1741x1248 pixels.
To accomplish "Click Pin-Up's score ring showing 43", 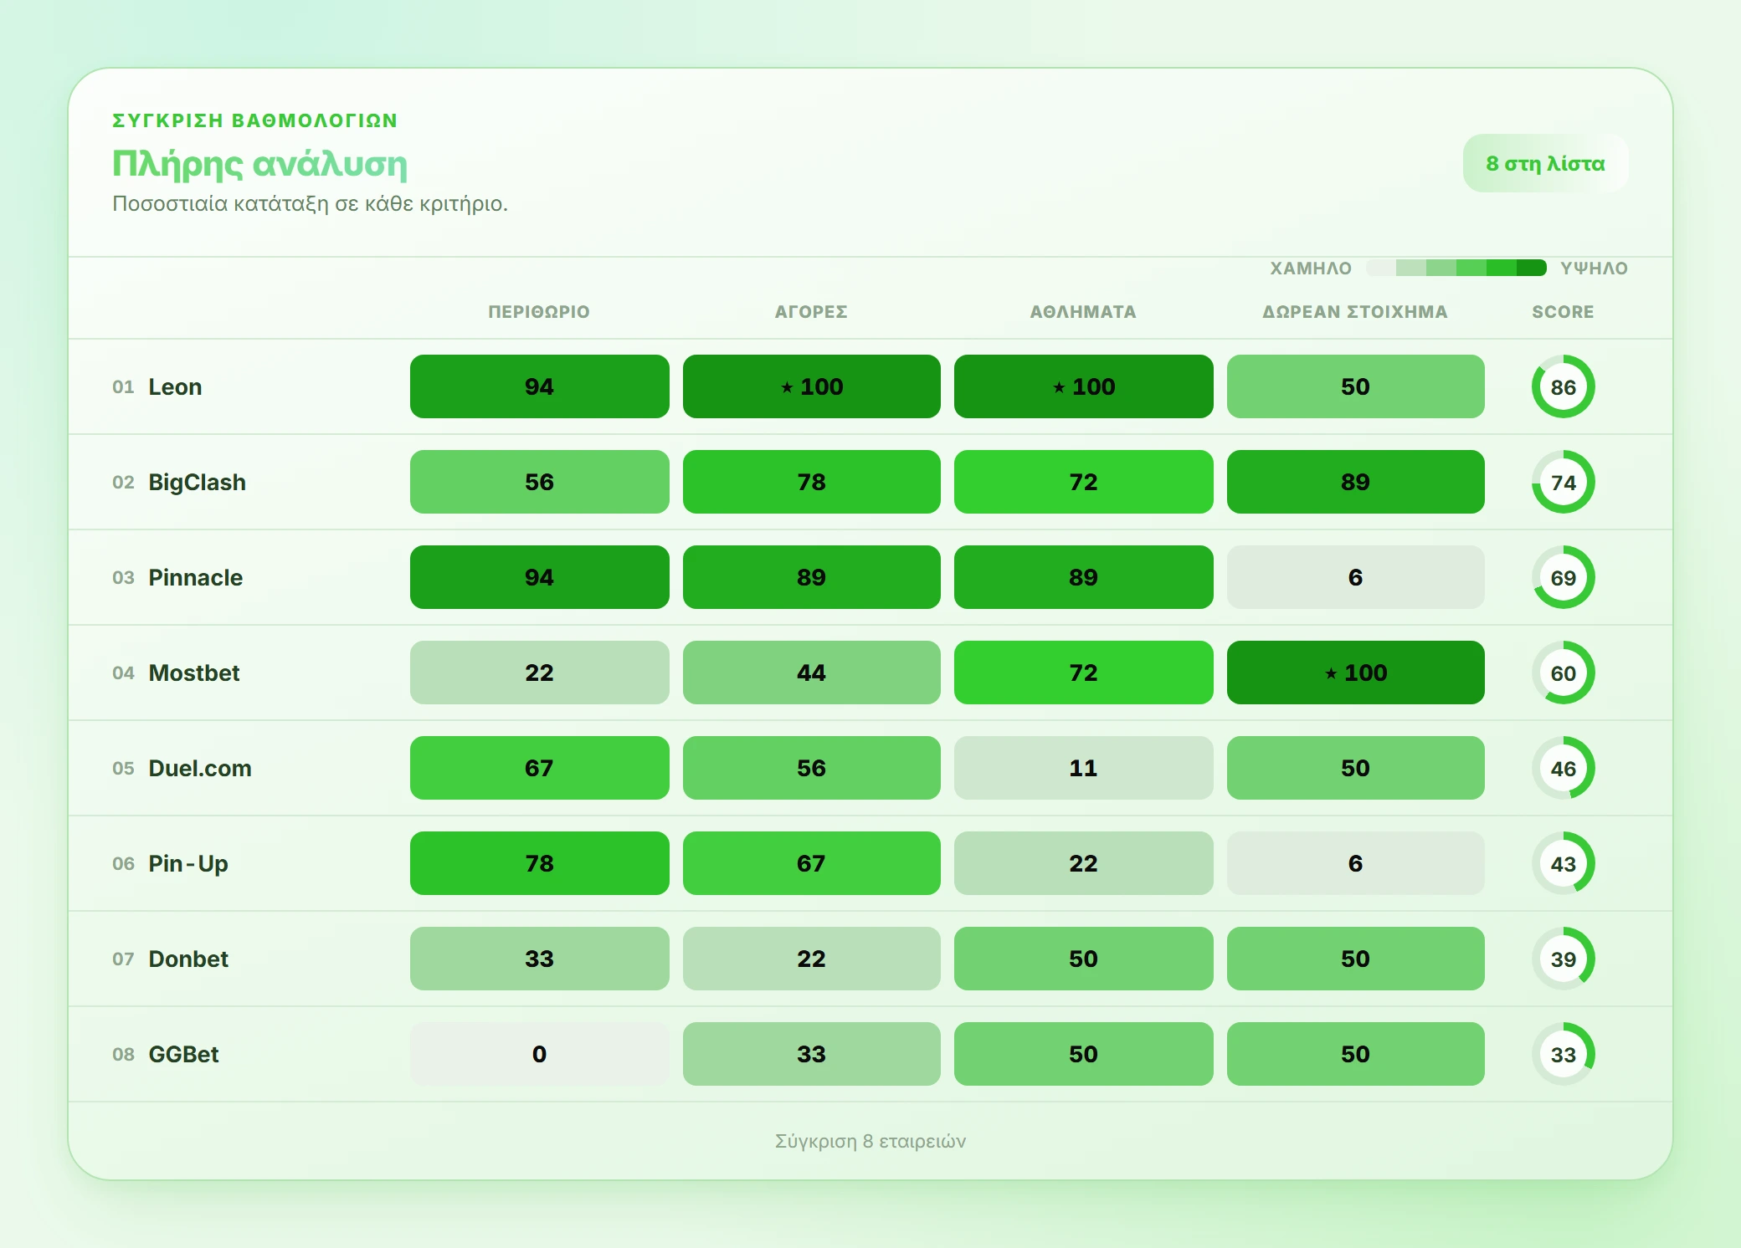I will [x=1563, y=863].
